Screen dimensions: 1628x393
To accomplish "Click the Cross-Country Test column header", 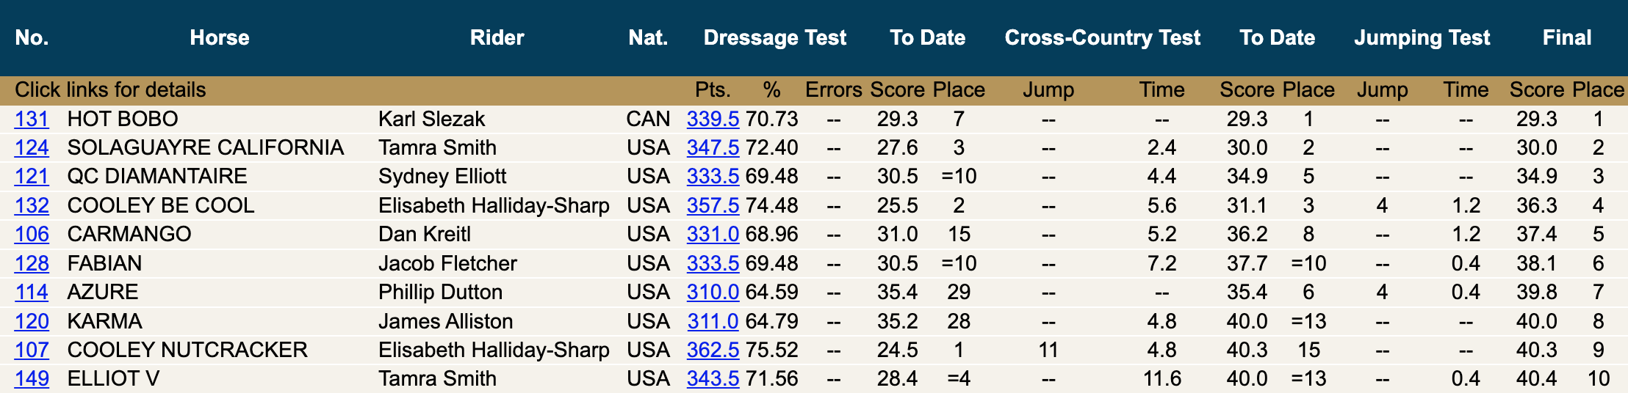I will coord(1103,37).
